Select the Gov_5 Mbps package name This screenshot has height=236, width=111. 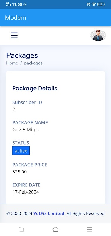point(26,130)
